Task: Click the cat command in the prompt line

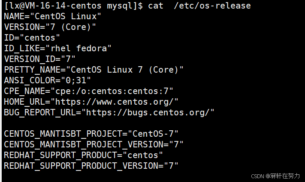Action: click(x=155, y=6)
